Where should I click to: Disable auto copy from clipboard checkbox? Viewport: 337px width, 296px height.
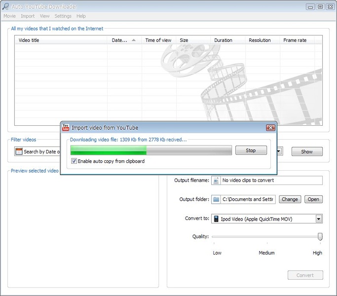[74, 161]
